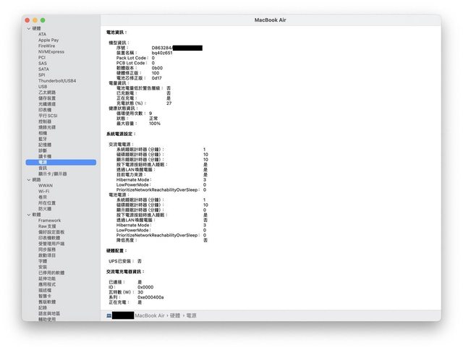Select 診斷 in the sidebar
The height and width of the screenshot is (350, 463).
click(x=43, y=150)
